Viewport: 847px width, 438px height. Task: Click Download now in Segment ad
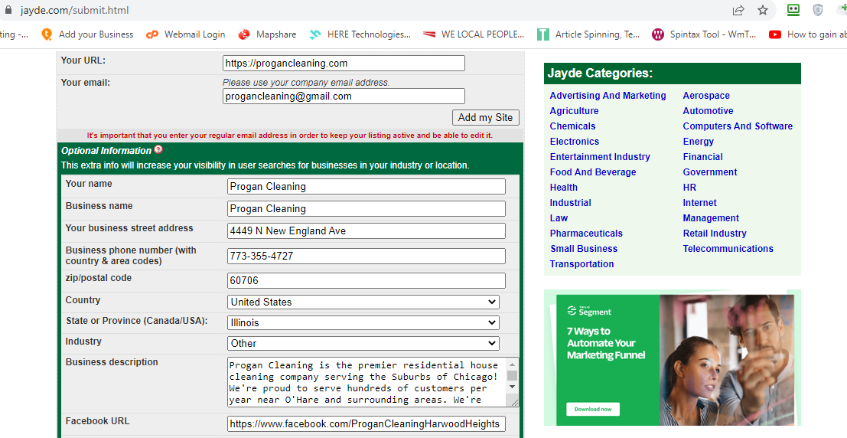[592, 409]
